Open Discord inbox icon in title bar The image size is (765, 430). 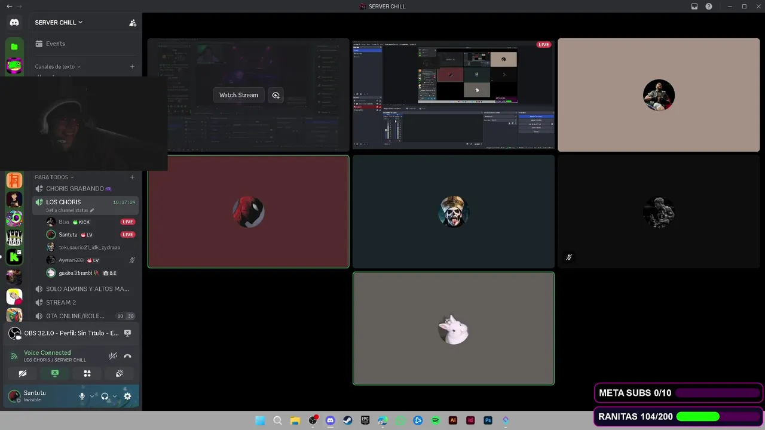coord(694,7)
